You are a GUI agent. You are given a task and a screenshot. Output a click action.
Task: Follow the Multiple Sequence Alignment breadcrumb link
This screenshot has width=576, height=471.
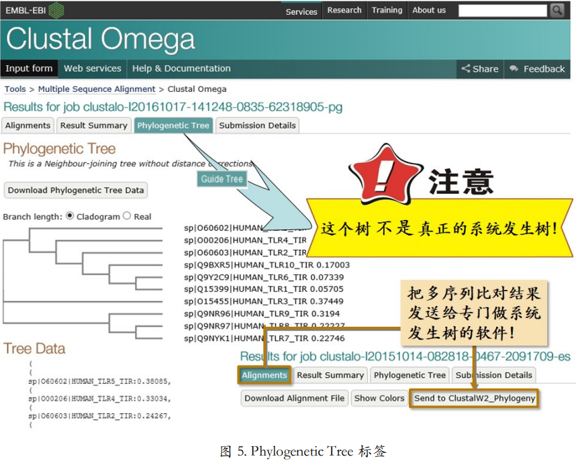[97, 89]
